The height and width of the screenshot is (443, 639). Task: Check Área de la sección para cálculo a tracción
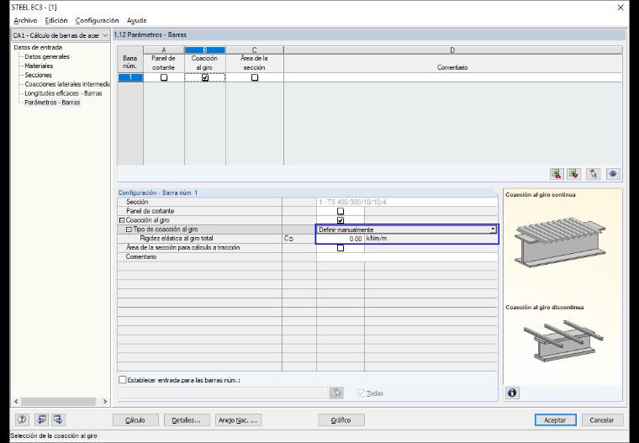tap(341, 248)
